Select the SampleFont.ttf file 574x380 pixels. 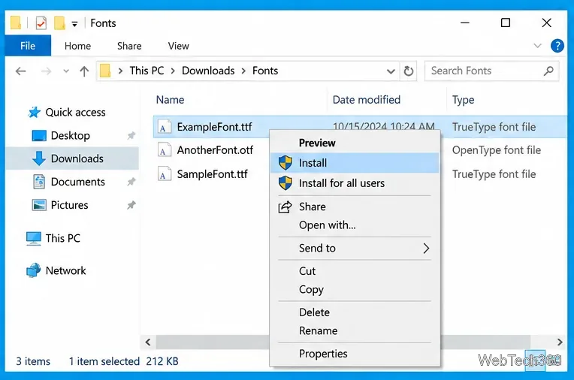(213, 174)
